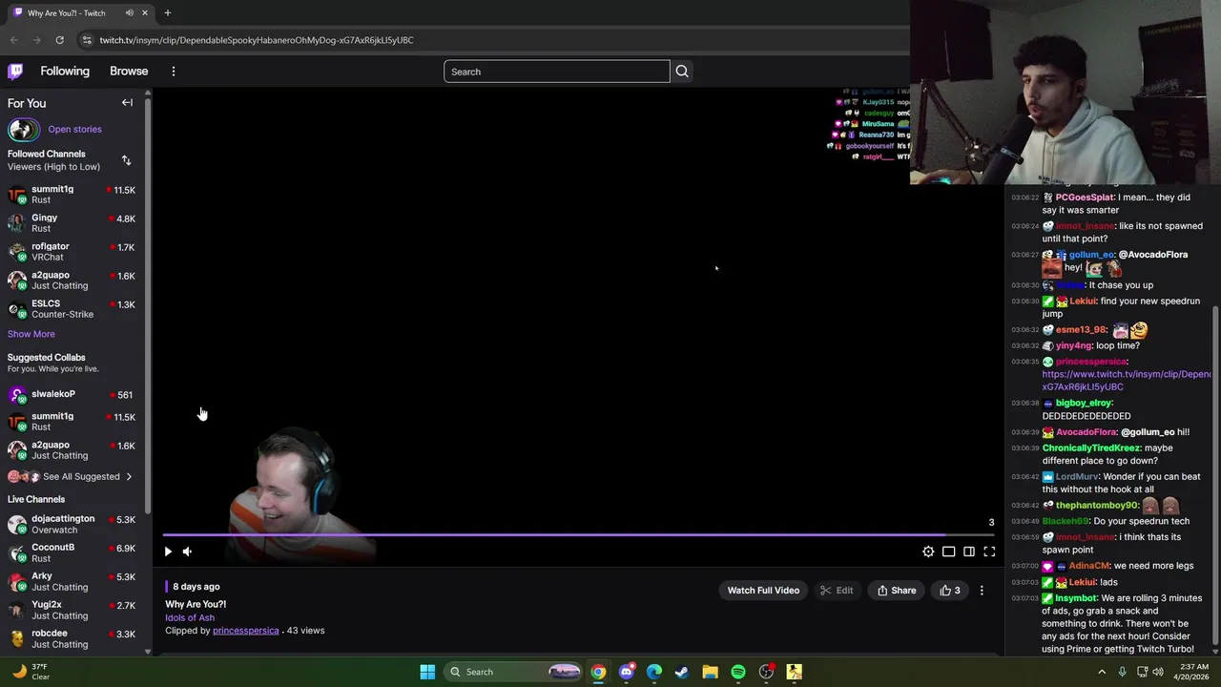
Task: Open followed channel Gingy
Action: click(74, 223)
